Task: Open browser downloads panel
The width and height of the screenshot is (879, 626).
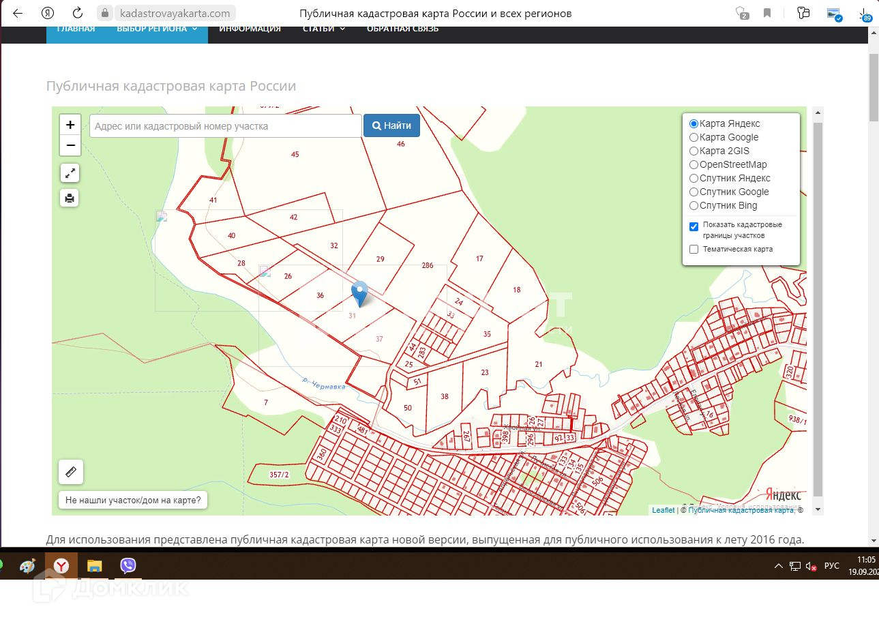Action: pyautogui.click(x=865, y=13)
